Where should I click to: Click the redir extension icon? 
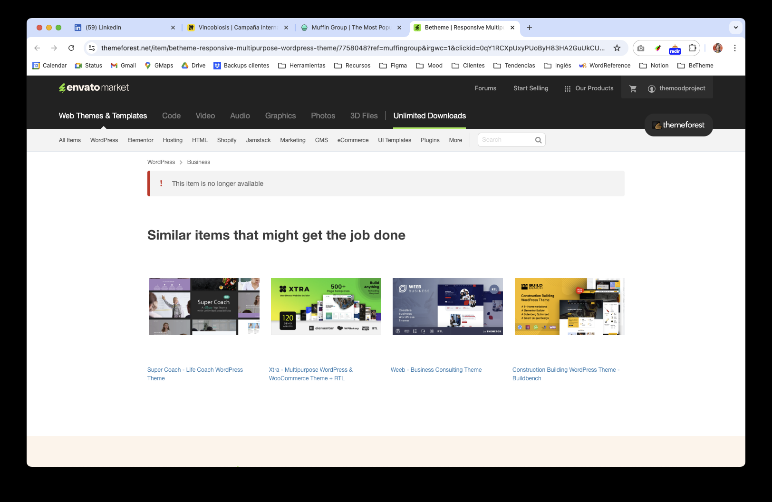click(675, 49)
